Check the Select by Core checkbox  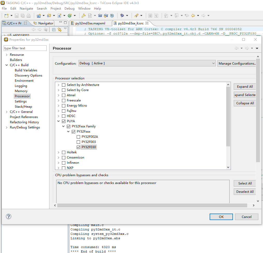tap(63, 90)
